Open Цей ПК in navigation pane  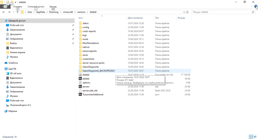(12, 69)
